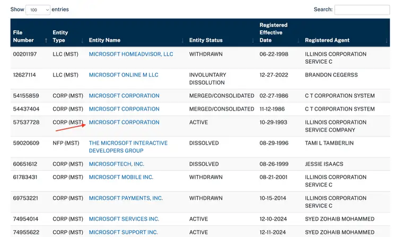
Task: Open the Show entries dropdown set to 100
Action: [38, 10]
